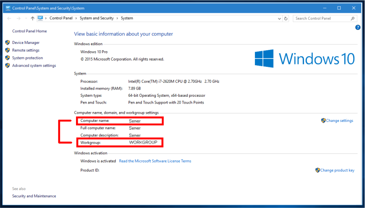Expand chevron after System and Security breadcrumb

[x=117, y=18]
